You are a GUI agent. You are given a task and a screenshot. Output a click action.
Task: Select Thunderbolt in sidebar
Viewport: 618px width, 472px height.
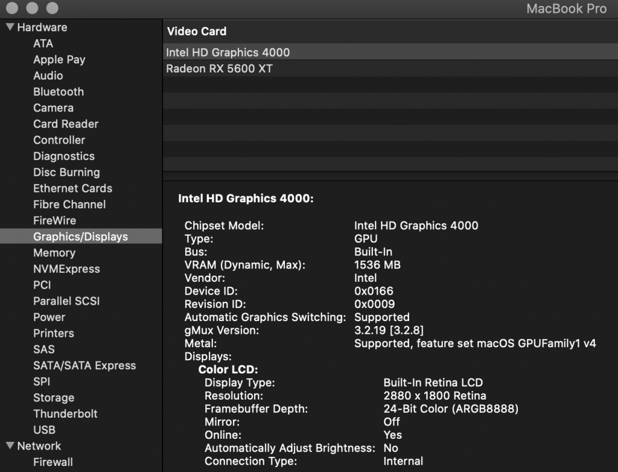click(65, 414)
